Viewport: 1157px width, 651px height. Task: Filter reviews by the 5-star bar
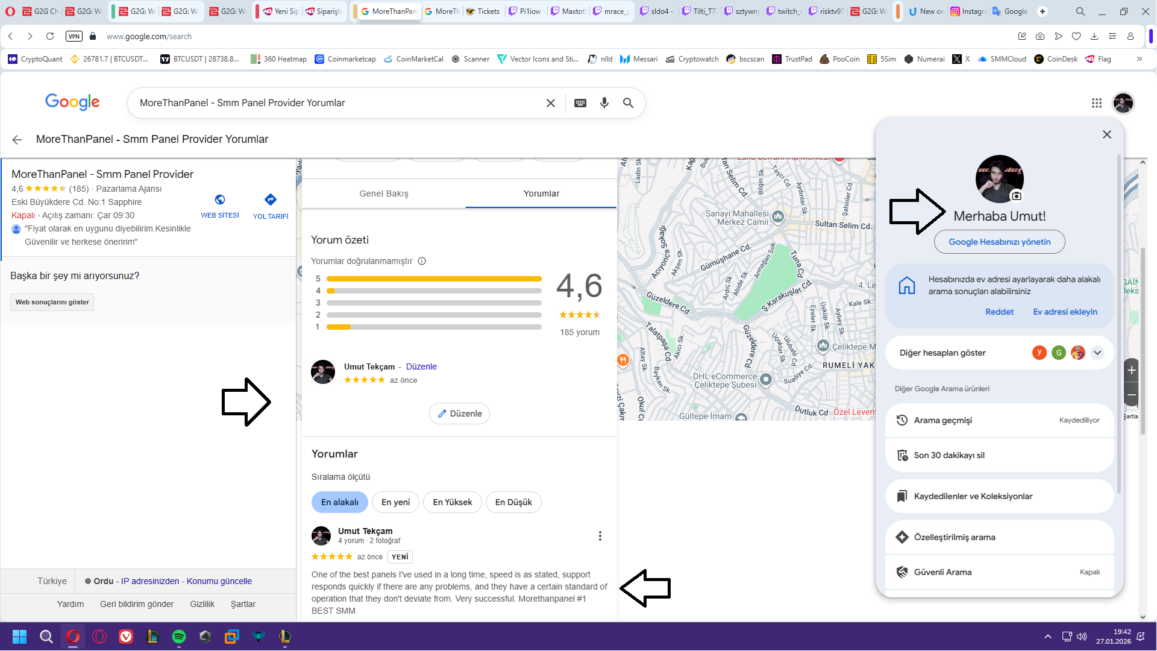coord(434,279)
